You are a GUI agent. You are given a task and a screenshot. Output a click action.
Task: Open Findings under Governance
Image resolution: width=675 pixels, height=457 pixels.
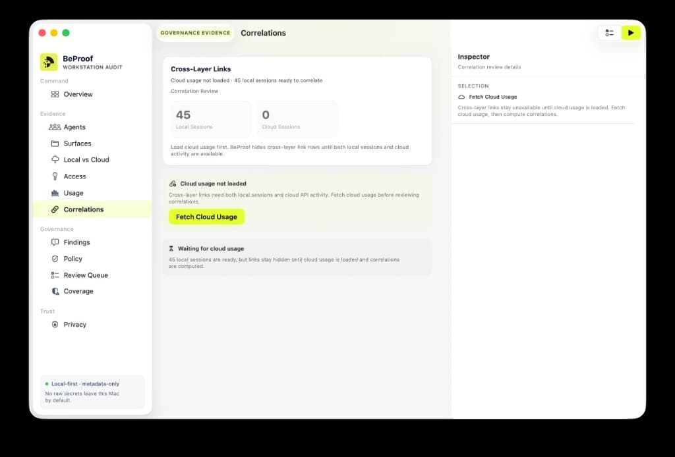tap(92, 242)
